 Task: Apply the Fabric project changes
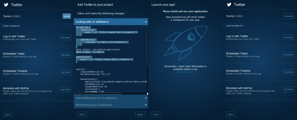[x=140, y=115]
